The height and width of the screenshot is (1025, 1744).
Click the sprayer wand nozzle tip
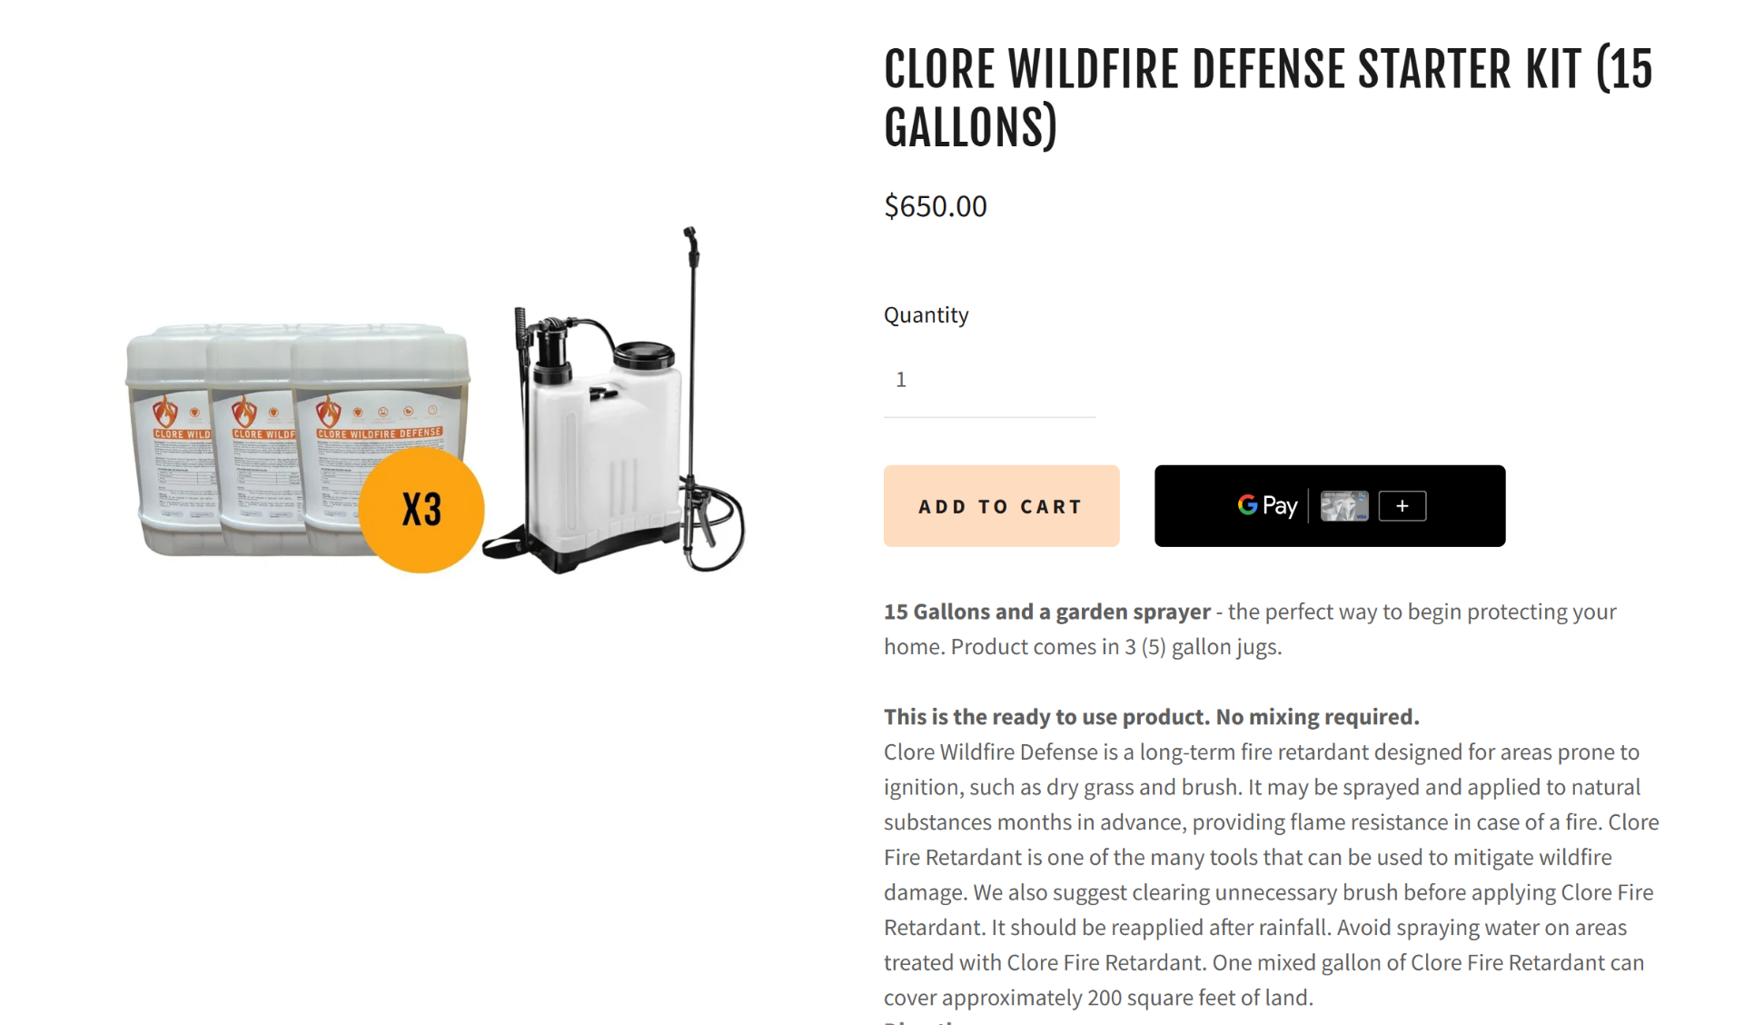coord(689,234)
